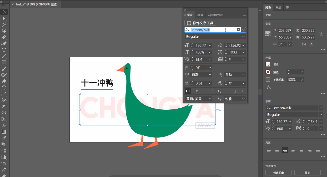Select the Shape Builder tool
Screen dimensions: 327x177
tap(4, 113)
